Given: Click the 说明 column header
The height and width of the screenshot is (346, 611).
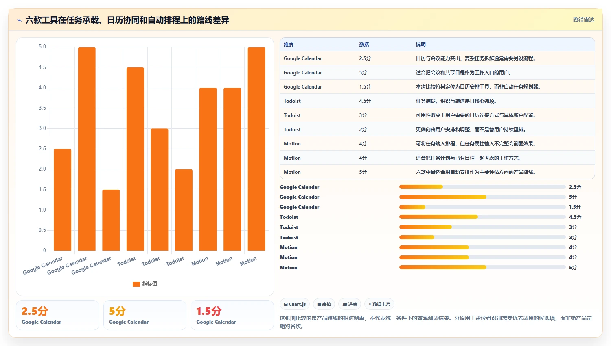Looking at the screenshot, I should click(x=420, y=45).
